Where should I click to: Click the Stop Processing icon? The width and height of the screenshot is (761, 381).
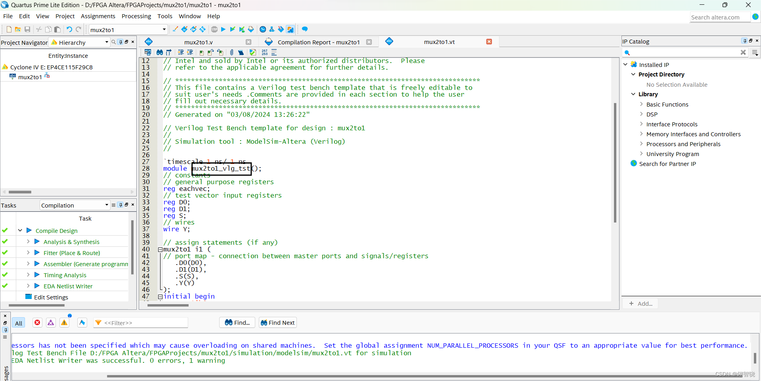click(214, 29)
